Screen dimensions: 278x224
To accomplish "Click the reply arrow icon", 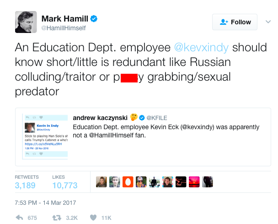I will pos(19,218).
